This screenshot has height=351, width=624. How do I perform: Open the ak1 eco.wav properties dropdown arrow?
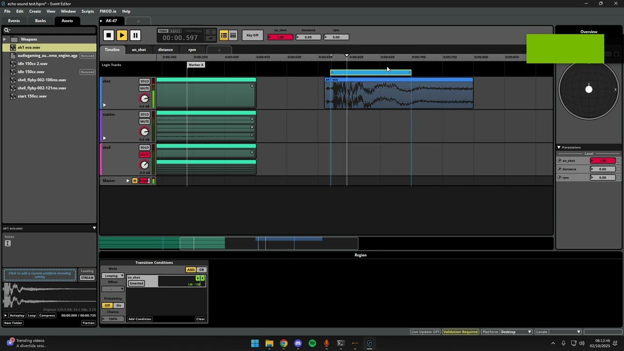coord(94,228)
